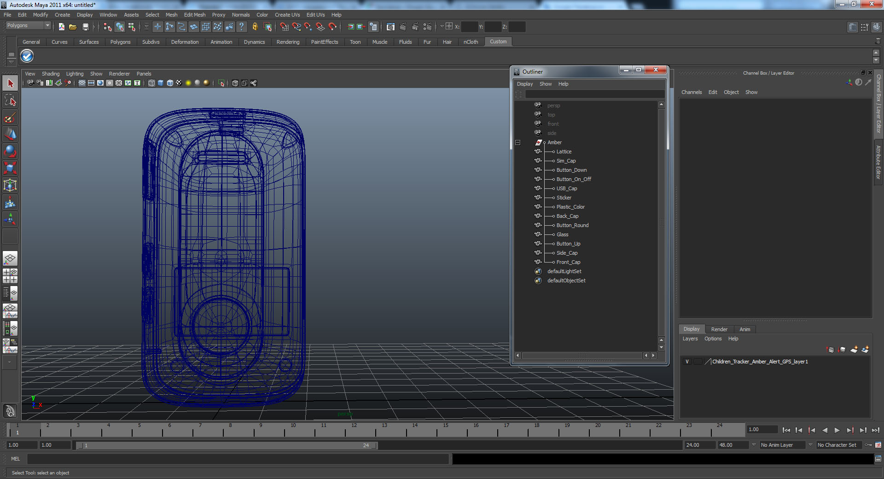Choose the Lasso select tool
This screenshot has height=479, width=884.
point(10,100)
